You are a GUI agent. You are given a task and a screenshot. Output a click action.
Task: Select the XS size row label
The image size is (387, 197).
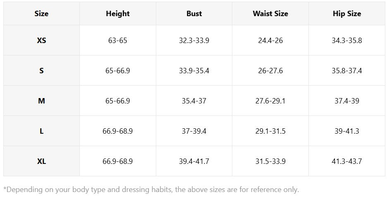(41, 41)
